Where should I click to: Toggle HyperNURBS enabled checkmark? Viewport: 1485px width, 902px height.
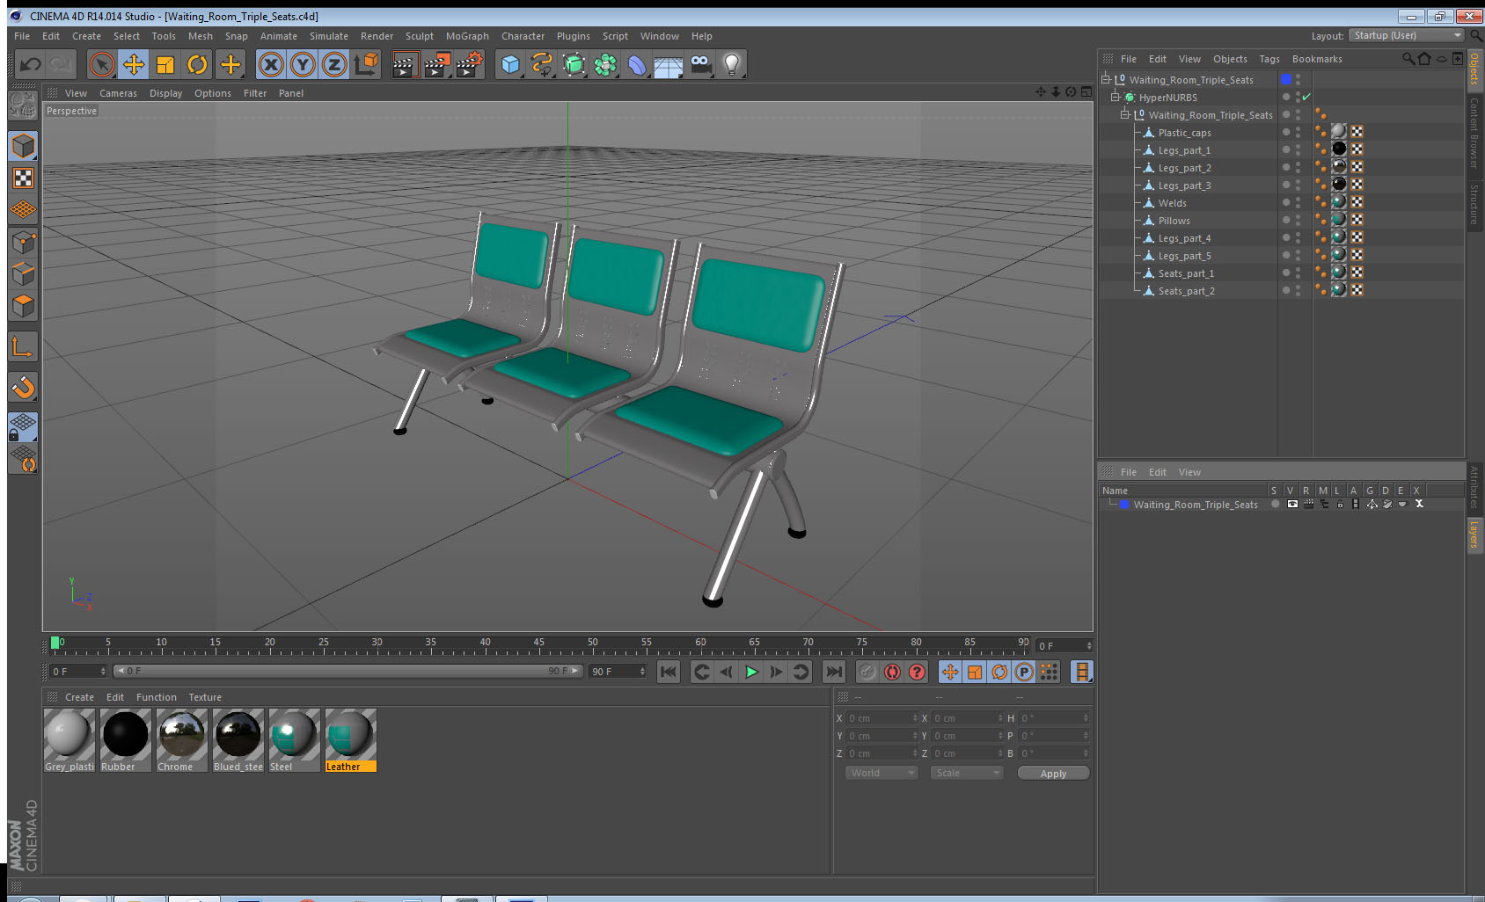(x=1306, y=97)
